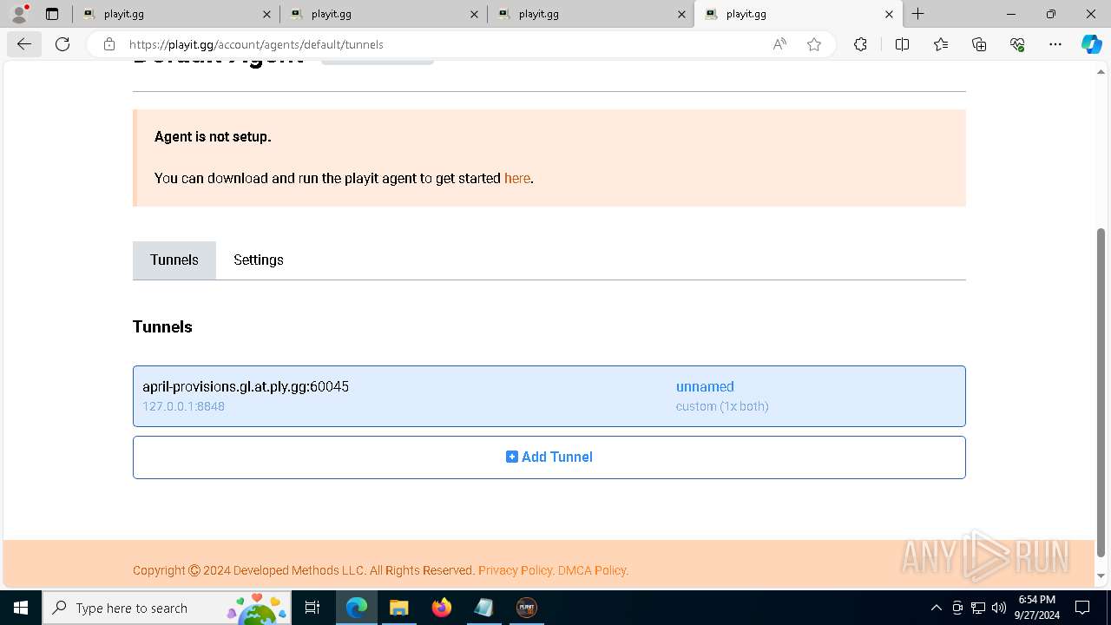Open Browser essentials heart icon
Image resolution: width=1111 pixels, height=625 pixels.
point(1017,44)
